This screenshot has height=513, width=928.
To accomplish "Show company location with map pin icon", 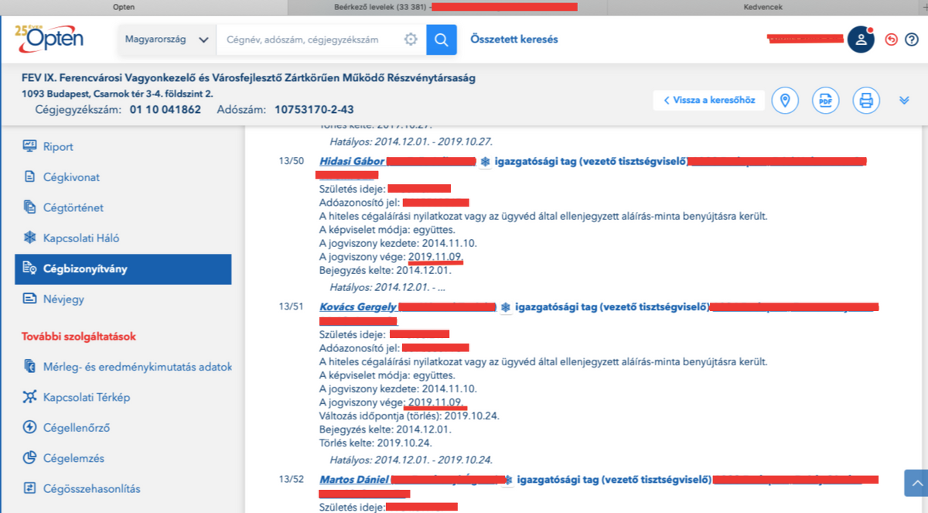I will (x=785, y=101).
